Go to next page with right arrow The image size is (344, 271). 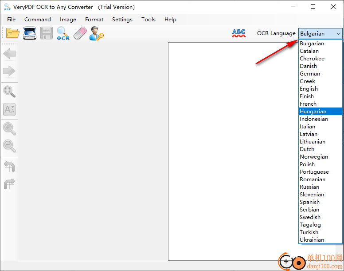9,71
